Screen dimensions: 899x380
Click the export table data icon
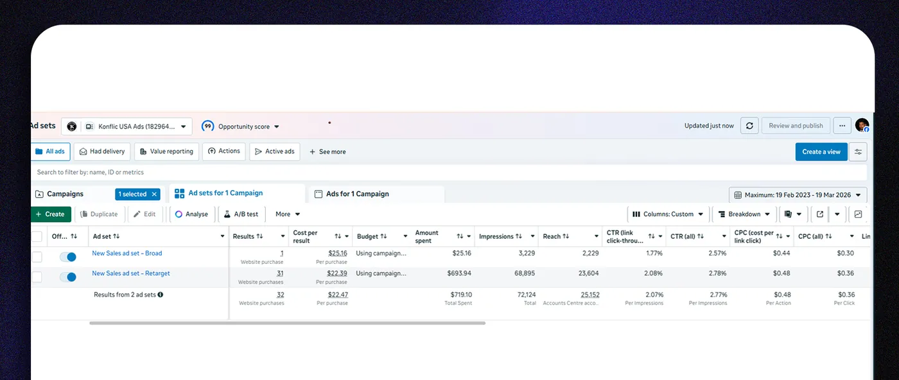820,214
